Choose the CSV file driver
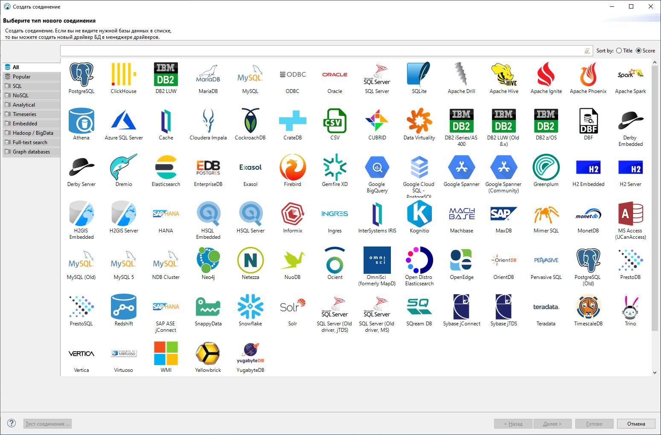This screenshot has width=661, height=435. pyautogui.click(x=335, y=121)
